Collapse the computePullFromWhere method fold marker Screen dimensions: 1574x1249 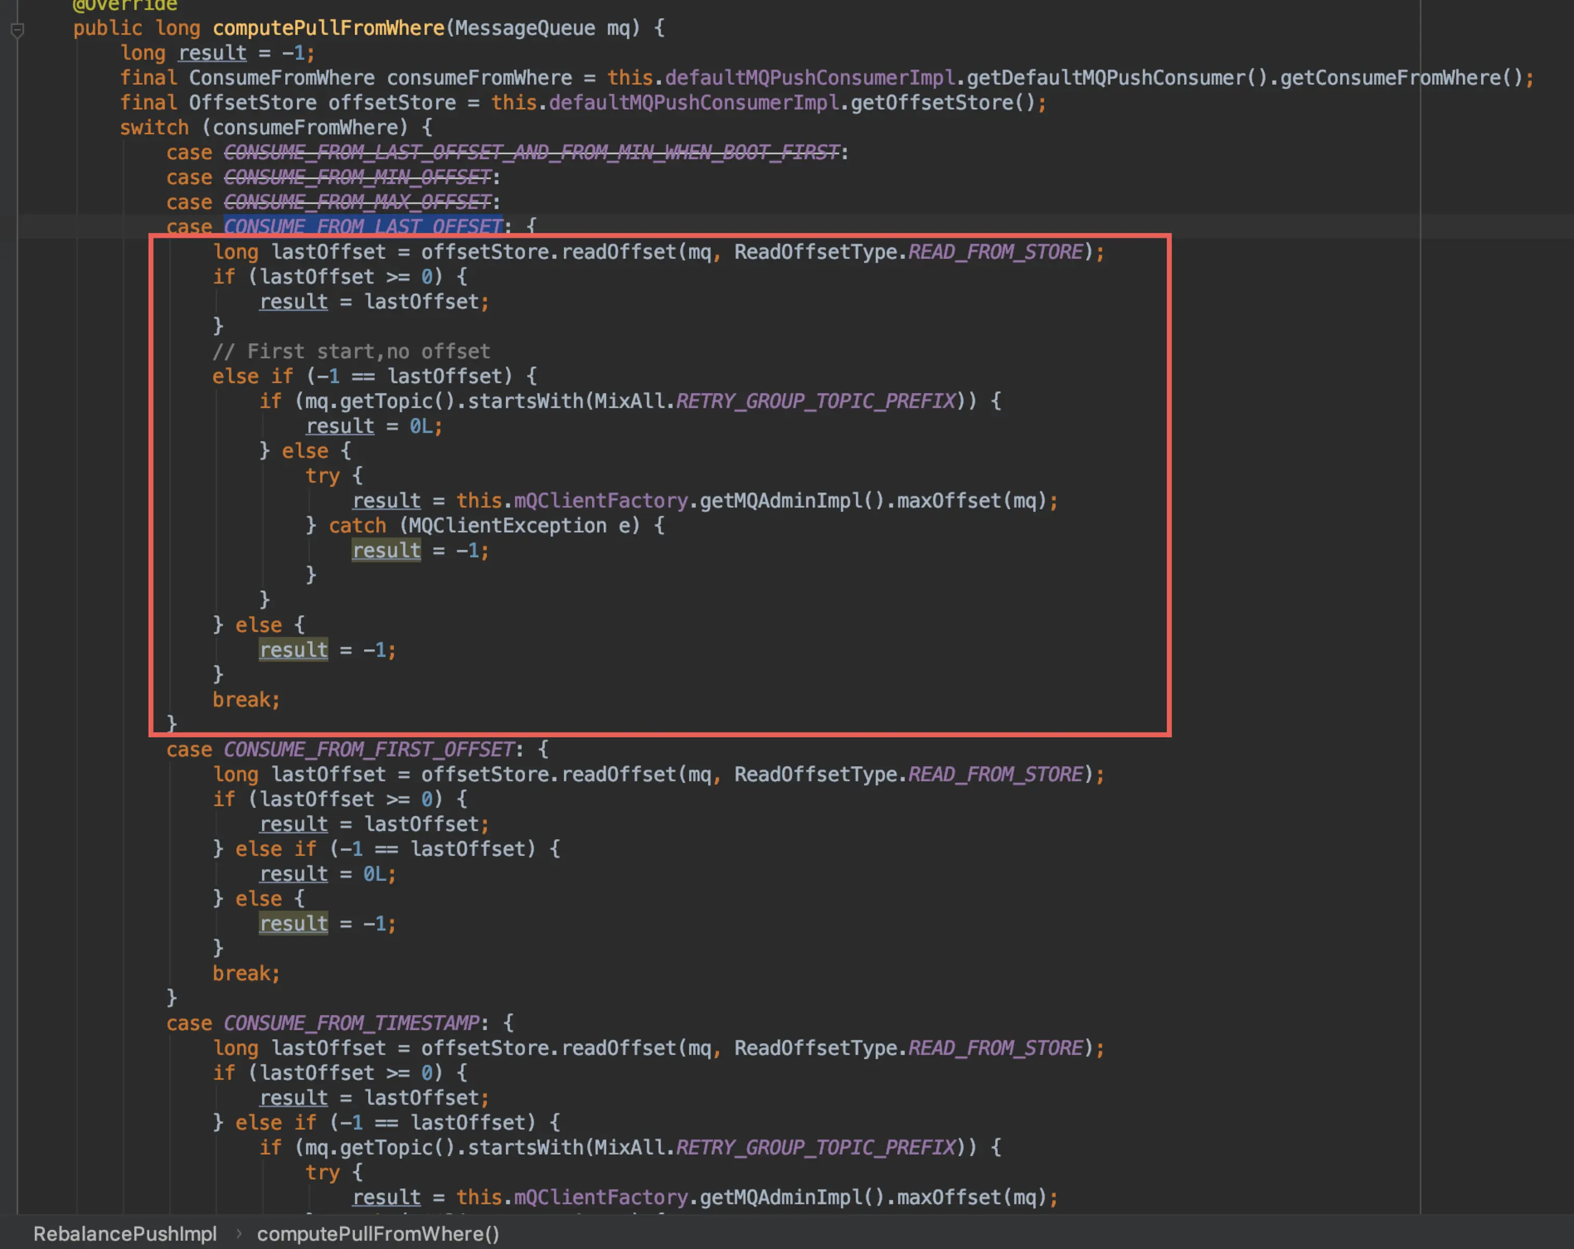(x=18, y=30)
